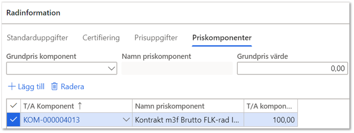Switch to the Standarduppgifter tab
The width and height of the screenshot is (354, 133).
click(37, 38)
